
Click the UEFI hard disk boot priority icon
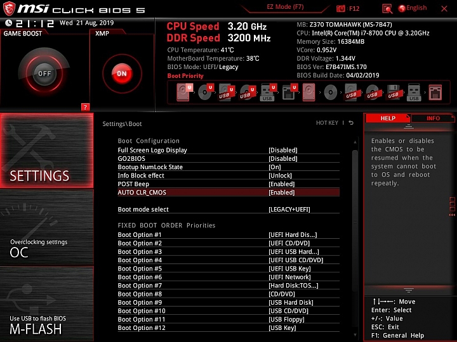[185, 92]
